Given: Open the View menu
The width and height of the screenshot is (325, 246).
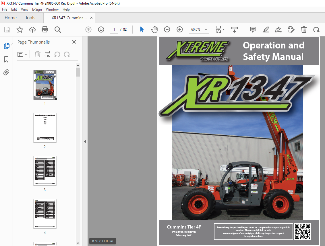Looking at the screenshot, I should click(x=24, y=9).
